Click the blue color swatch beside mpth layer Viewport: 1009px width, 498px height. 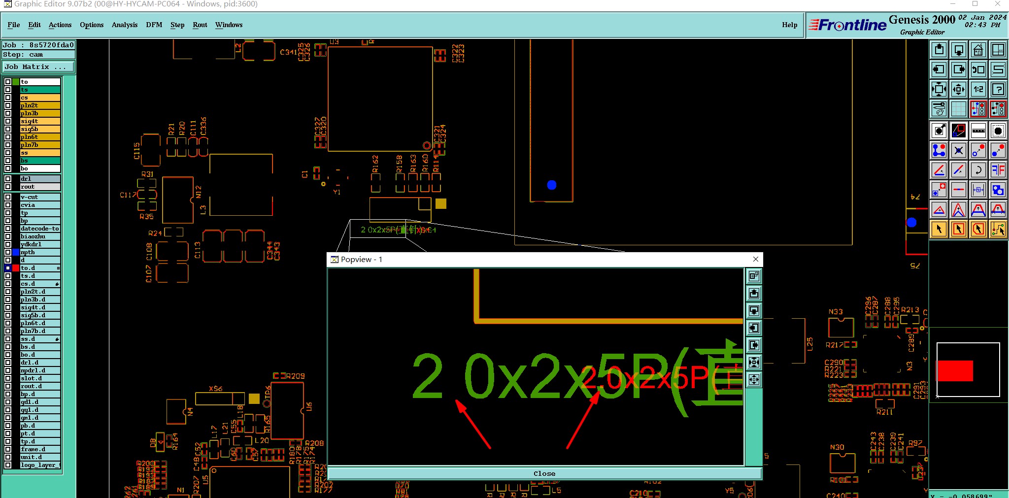pyautogui.click(x=16, y=252)
